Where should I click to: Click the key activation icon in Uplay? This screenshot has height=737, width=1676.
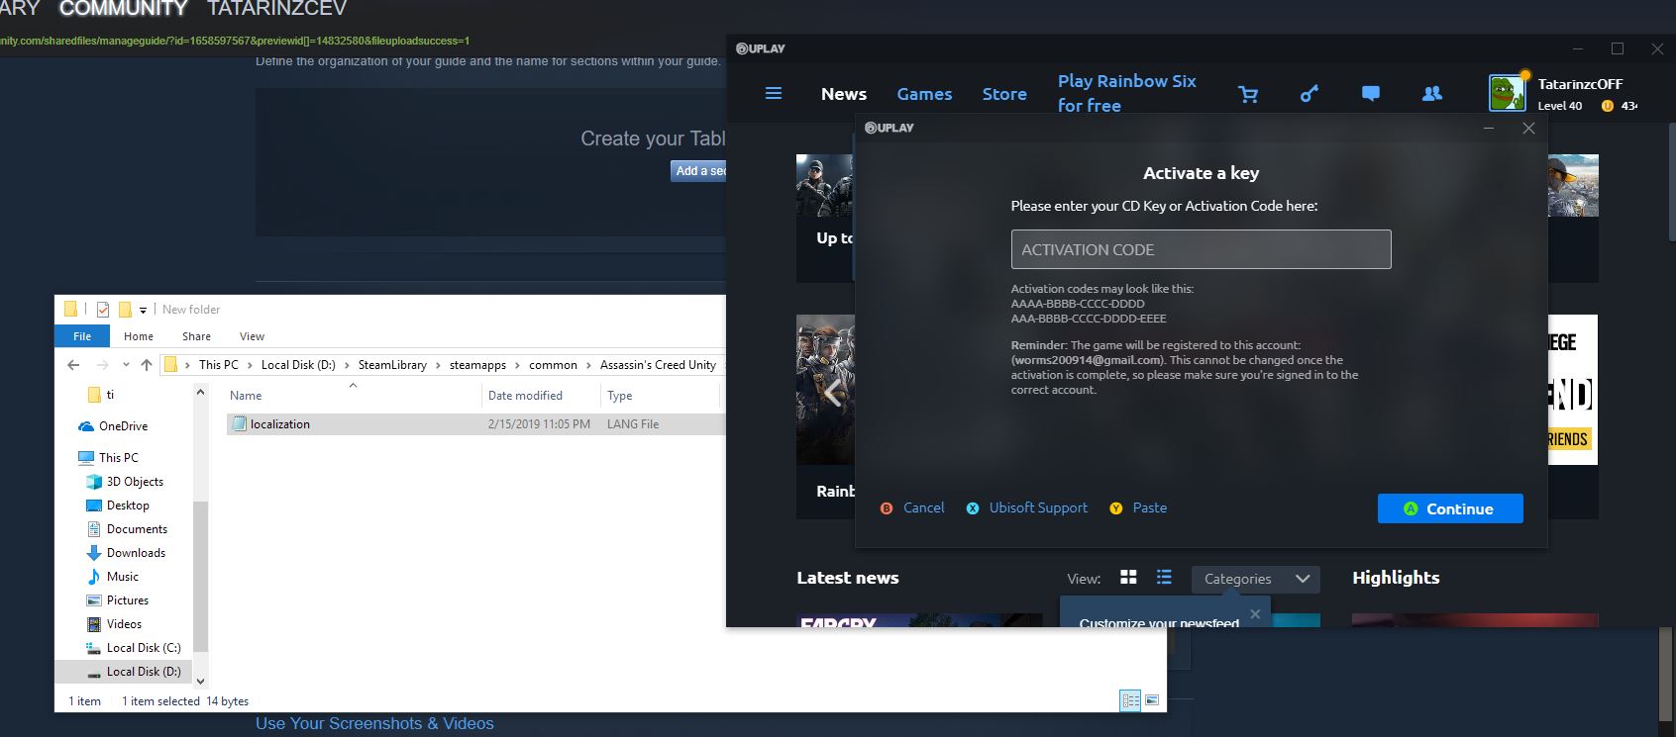tap(1309, 94)
